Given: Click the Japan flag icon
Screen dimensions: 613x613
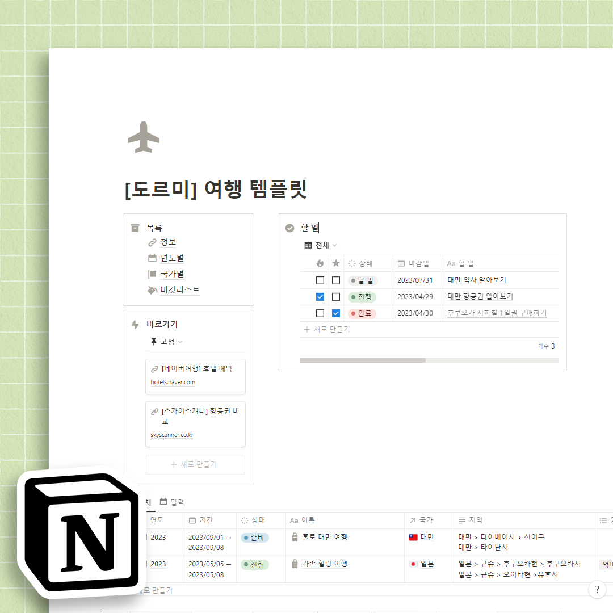Looking at the screenshot, I should [413, 564].
